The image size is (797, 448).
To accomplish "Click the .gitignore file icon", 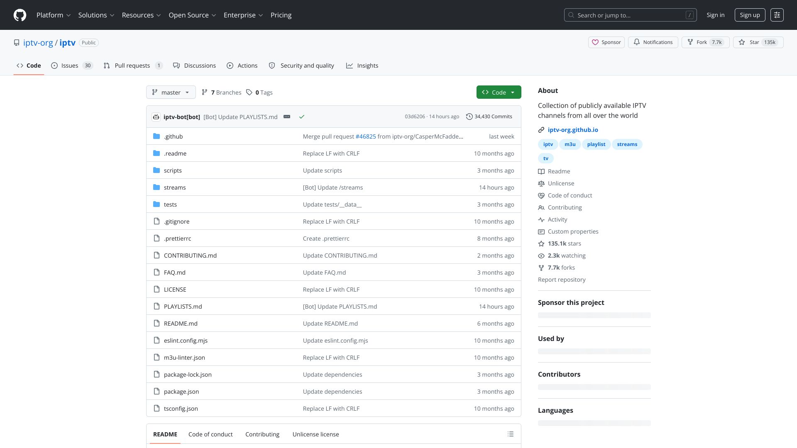I will click(x=156, y=221).
